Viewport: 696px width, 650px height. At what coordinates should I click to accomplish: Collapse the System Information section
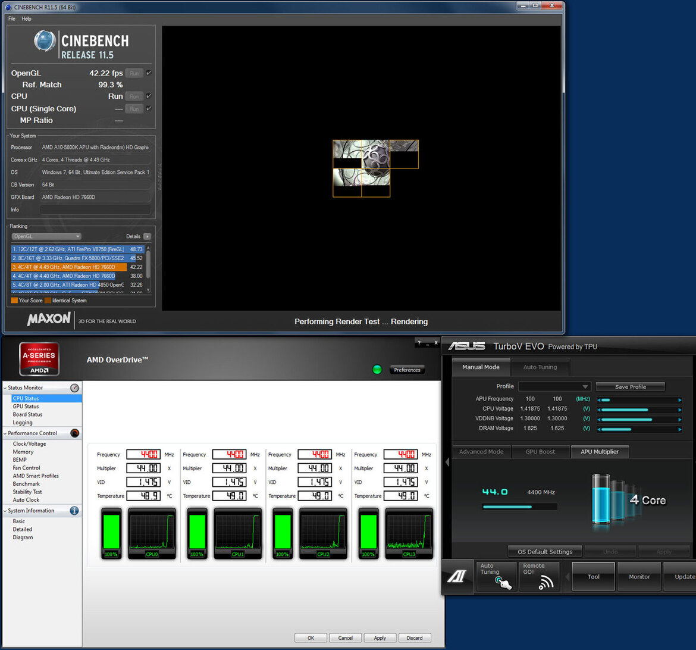(5, 511)
